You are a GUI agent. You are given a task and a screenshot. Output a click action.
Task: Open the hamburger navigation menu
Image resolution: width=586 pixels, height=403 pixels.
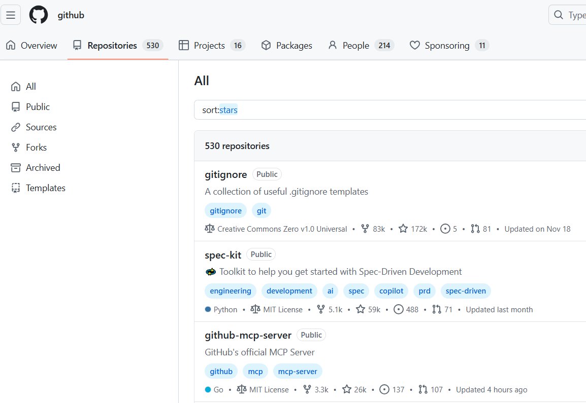tap(11, 15)
